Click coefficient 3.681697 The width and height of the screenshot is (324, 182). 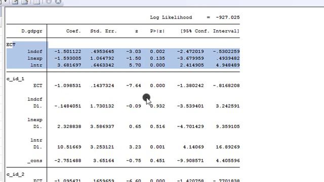pos(69,65)
